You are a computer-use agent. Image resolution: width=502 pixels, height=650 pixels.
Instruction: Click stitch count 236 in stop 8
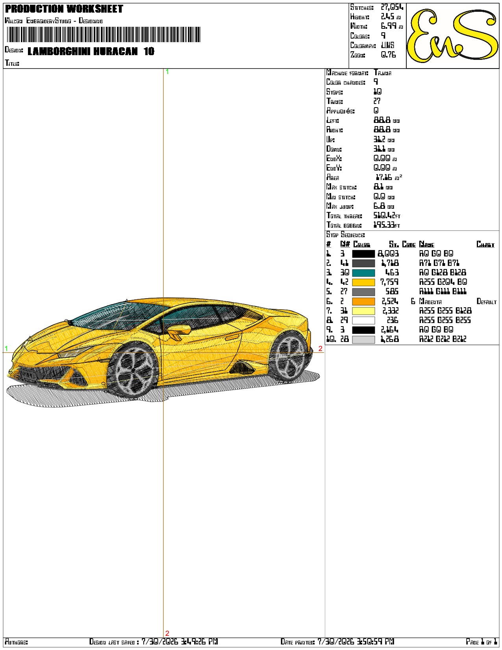tap(393, 320)
